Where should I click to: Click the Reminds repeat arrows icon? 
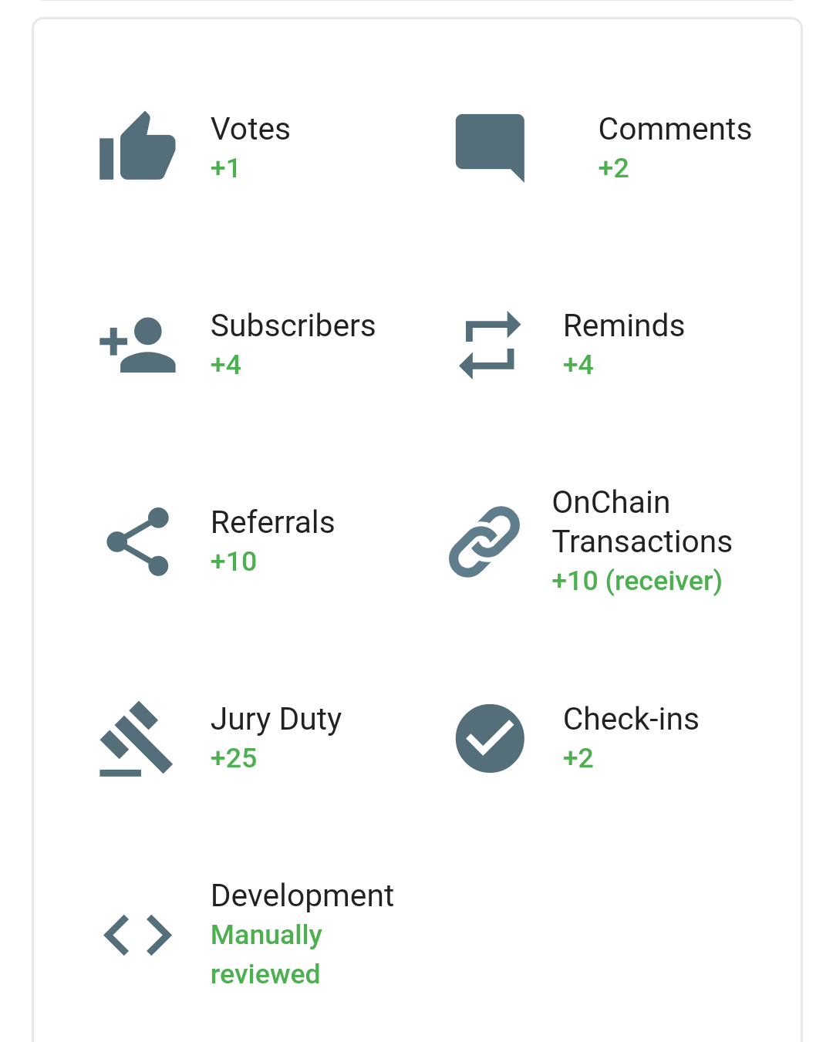pos(490,345)
